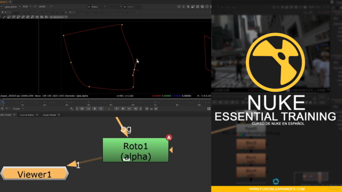The width and height of the screenshot is (342, 192).
Task: Open the TF timeline display dropdown
Action: point(7,109)
